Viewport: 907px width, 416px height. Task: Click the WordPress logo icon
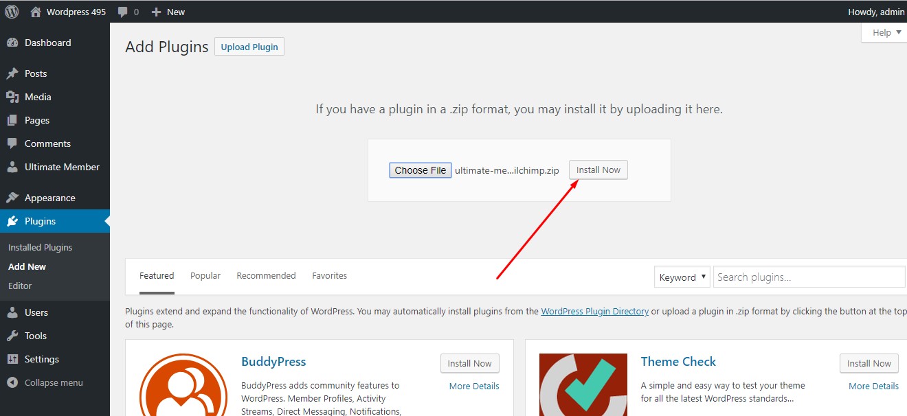[12, 12]
